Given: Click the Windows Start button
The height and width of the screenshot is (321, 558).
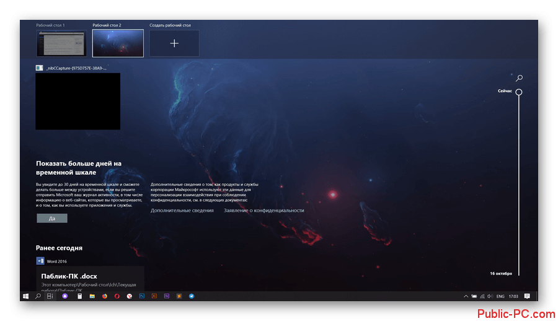Looking at the screenshot, I should [x=26, y=297].
